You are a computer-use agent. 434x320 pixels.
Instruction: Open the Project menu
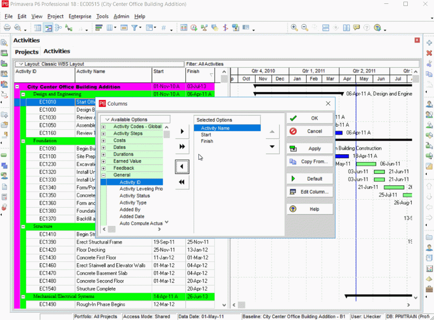click(x=56, y=17)
